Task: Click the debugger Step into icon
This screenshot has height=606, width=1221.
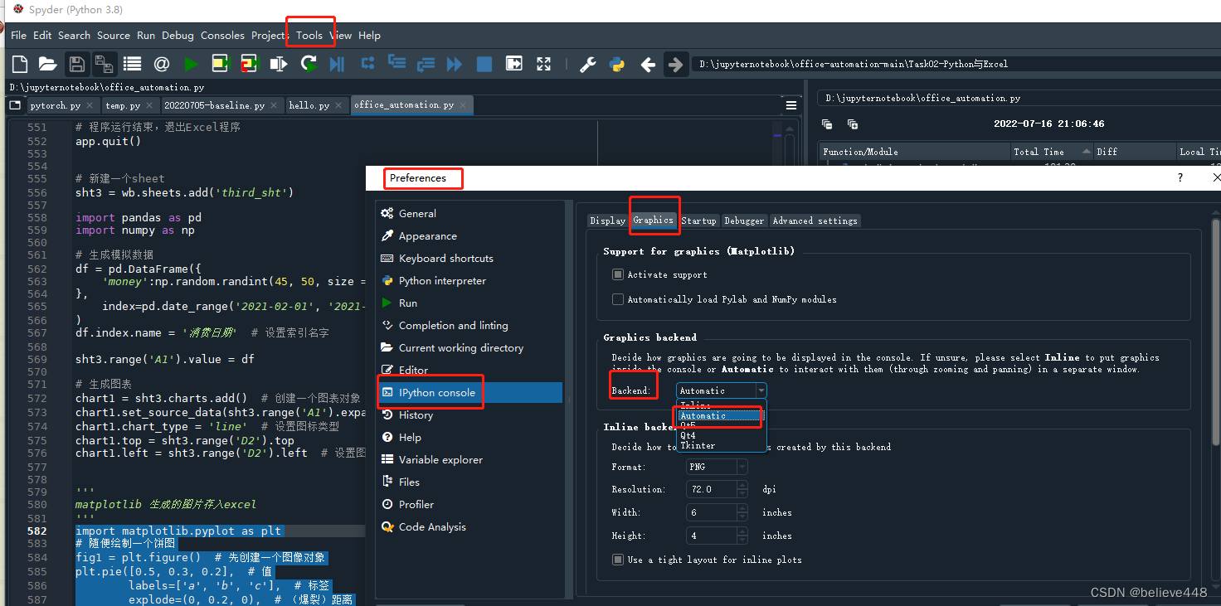Action: (x=396, y=64)
